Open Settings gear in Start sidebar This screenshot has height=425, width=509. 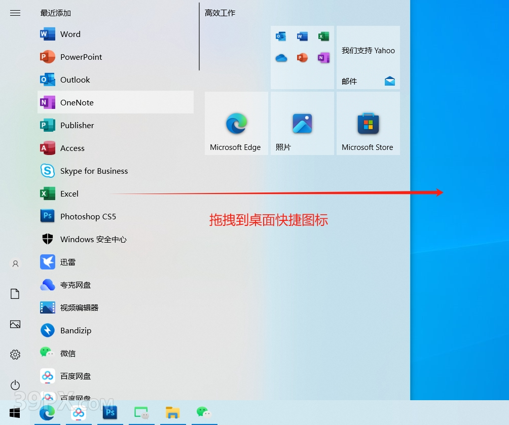click(15, 354)
